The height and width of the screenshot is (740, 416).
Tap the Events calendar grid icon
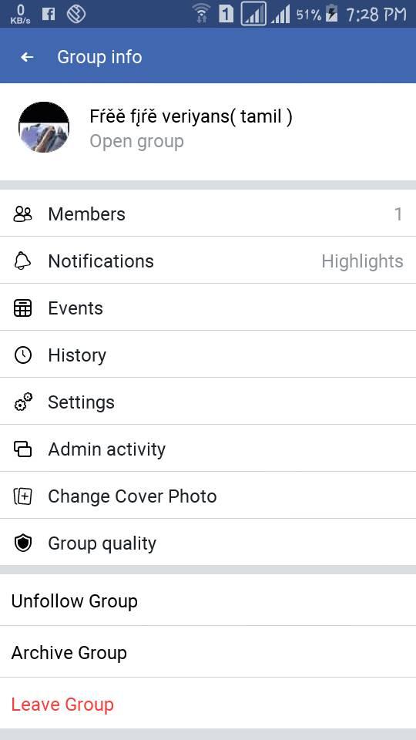point(22,308)
